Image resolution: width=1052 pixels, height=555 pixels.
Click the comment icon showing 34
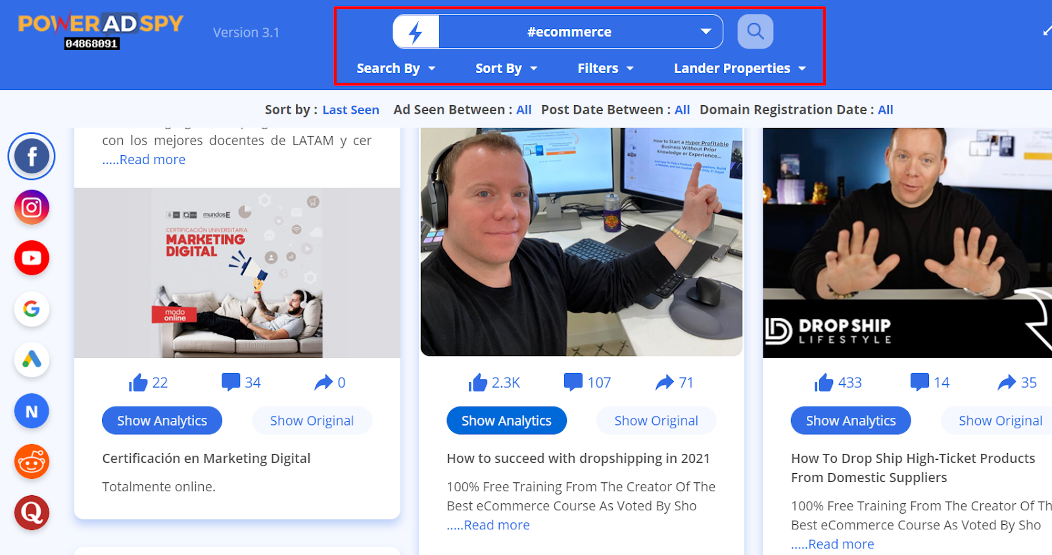click(x=231, y=382)
